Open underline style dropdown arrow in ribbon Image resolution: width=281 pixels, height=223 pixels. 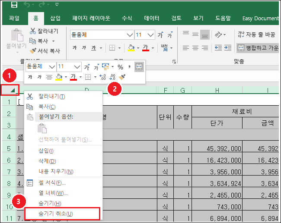click(101, 48)
